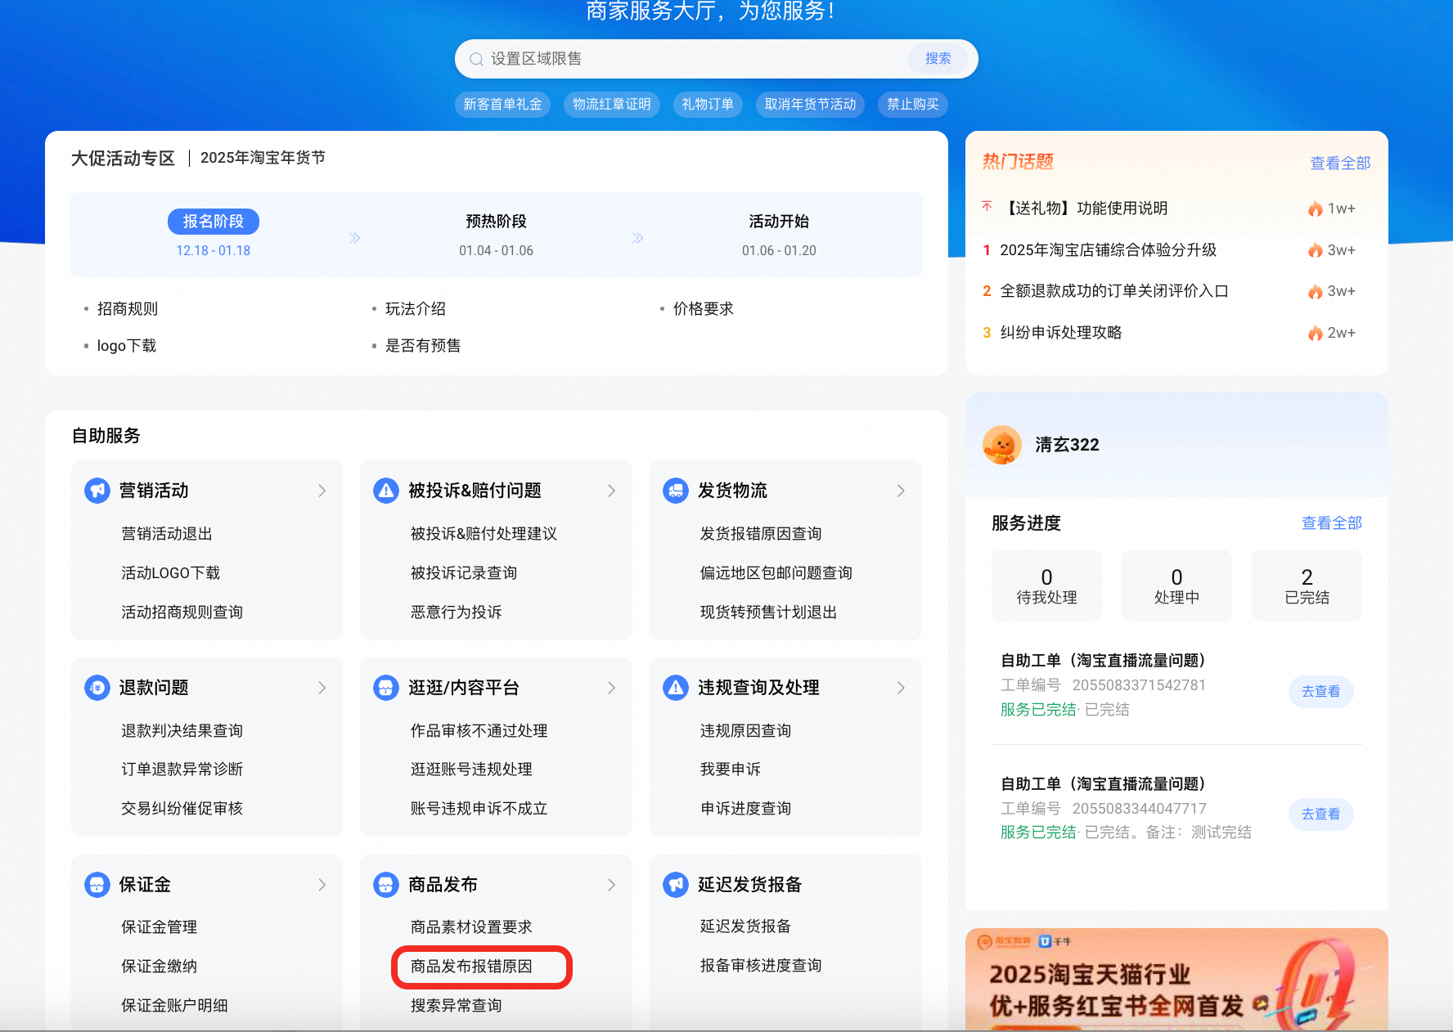Open 报备审核进度查询 item
Screen dimensions: 1453x1032
click(x=761, y=966)
